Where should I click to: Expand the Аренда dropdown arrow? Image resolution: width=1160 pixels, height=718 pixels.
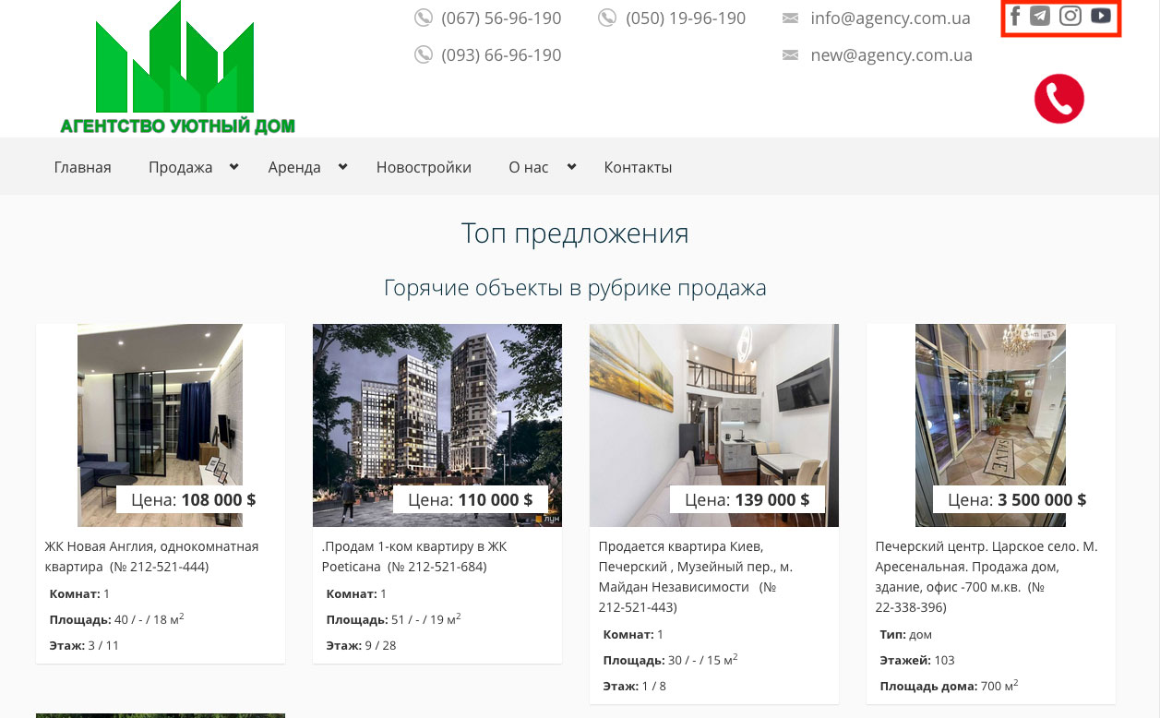pyautogui.click(x=343, y=166)
